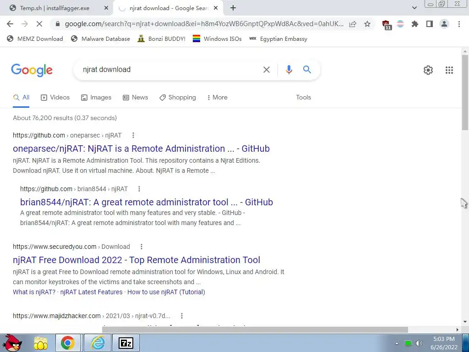Open the folder icon in taskbar
Image resolution: width=469 pixels, height=352 pixels.
coord(41,343)
